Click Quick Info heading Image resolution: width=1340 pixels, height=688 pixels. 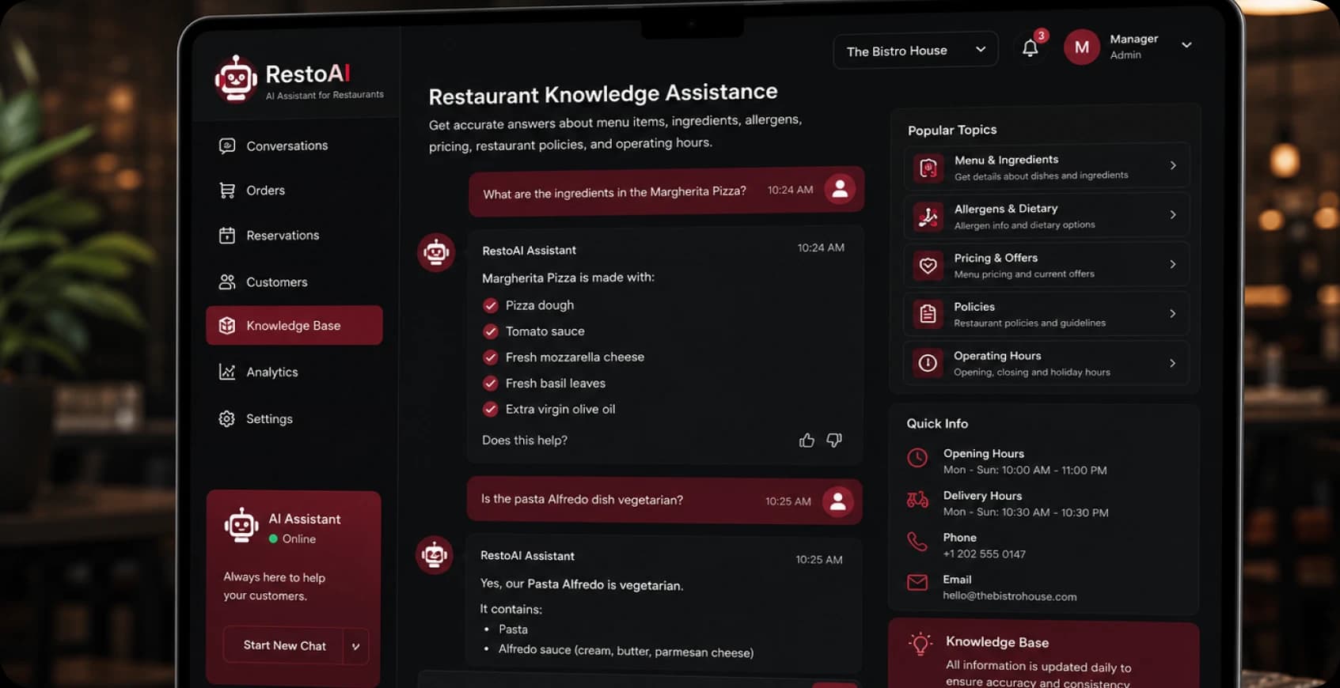pos(937,424)
